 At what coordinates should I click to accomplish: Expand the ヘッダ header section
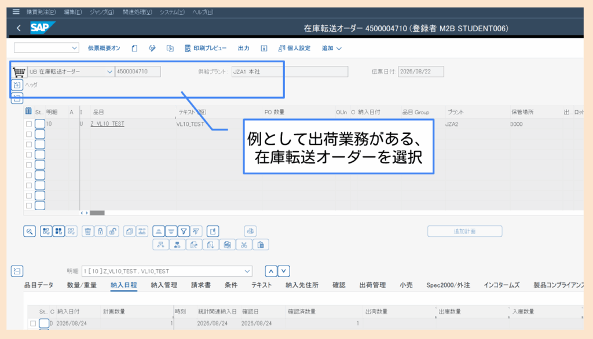point(17,85)
